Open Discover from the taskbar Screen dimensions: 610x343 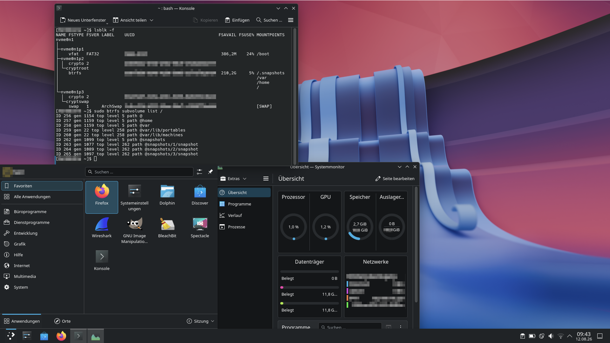click(x=44, y=336)
